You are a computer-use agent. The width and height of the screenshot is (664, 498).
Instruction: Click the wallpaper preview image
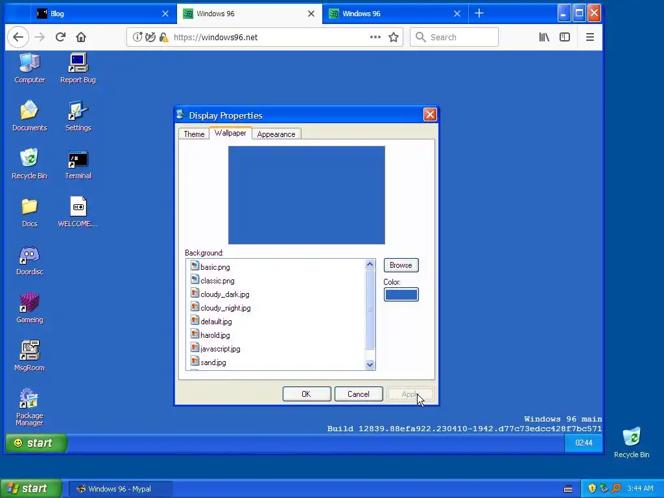tap(307, 195)
